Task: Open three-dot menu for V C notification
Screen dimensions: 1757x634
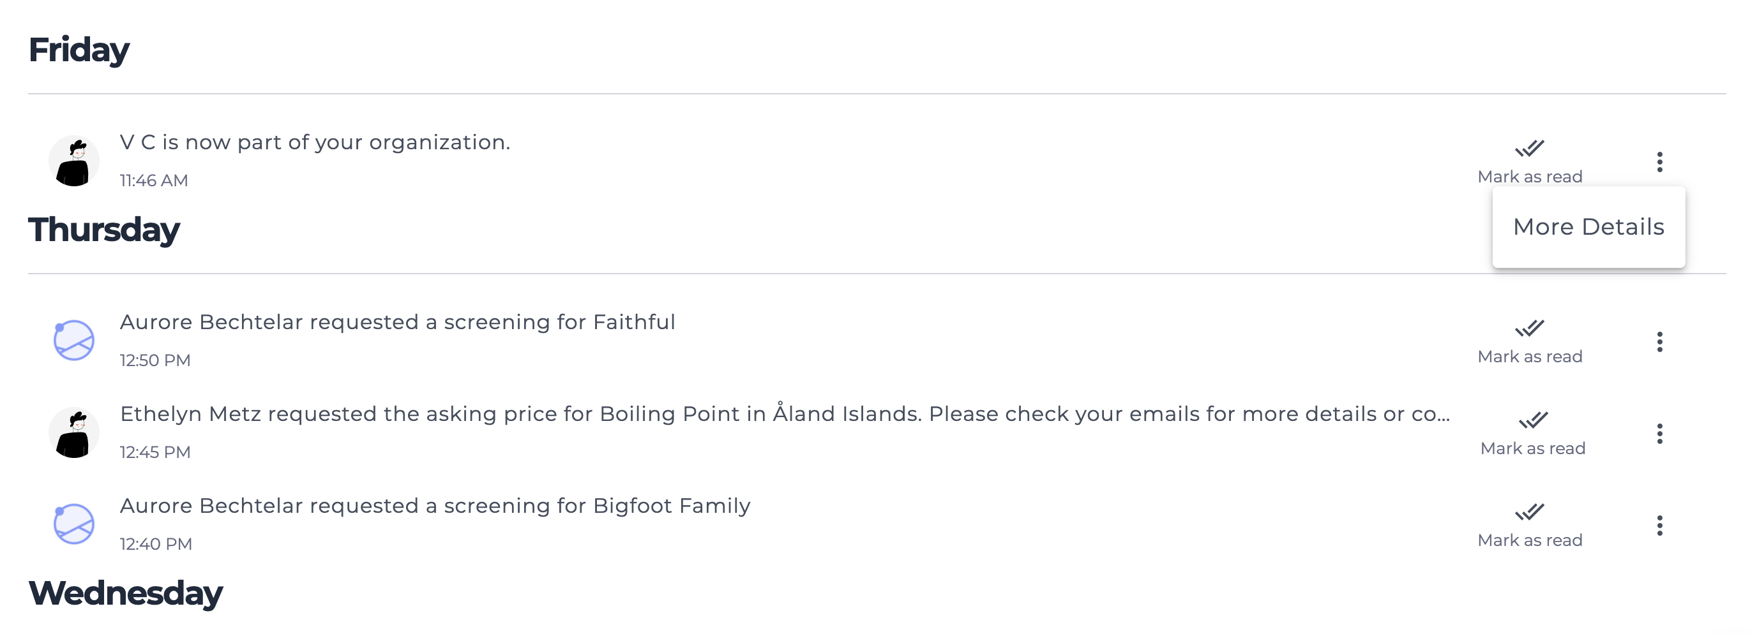Action: pyautogui.click(x=1659, y=161)
